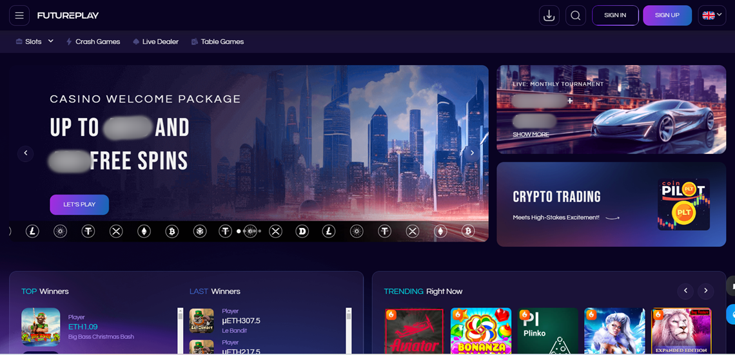Click the Meets High-Stakes Excitement text
This screenshot has height=355, width=735.
point(556,218)
